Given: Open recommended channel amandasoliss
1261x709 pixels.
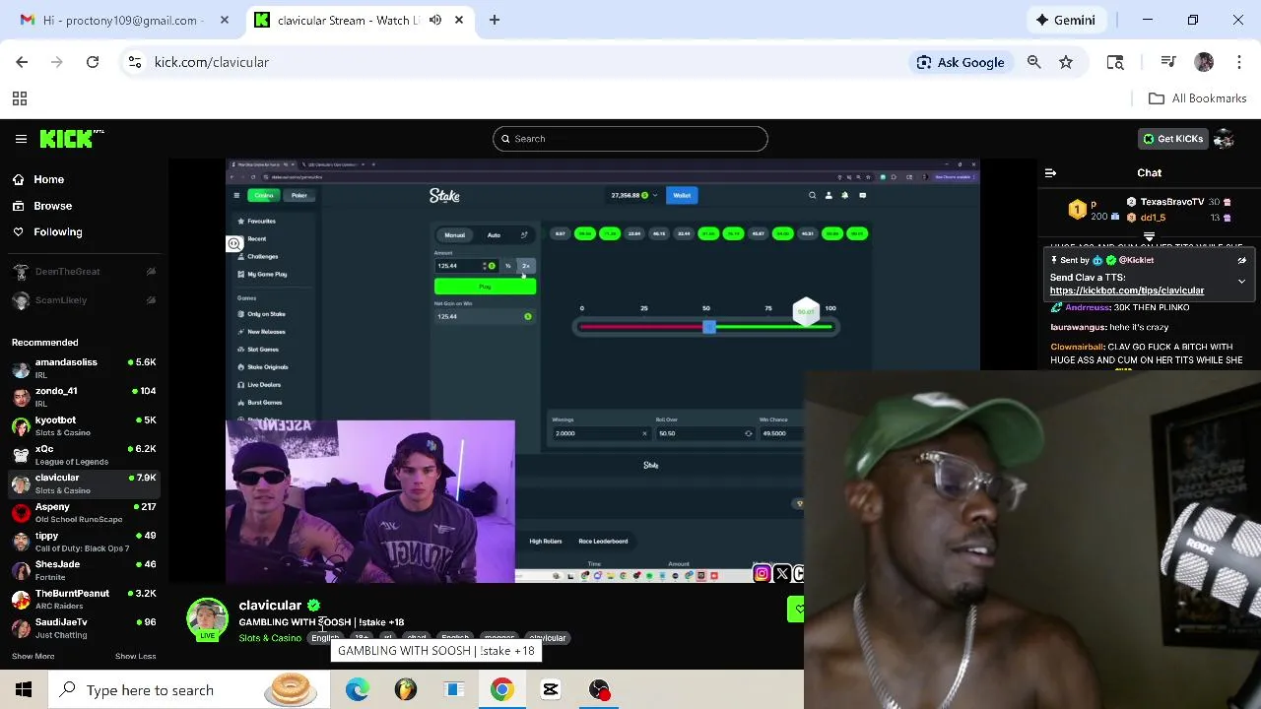Looking at the screenshot, I should pos(84,368).
